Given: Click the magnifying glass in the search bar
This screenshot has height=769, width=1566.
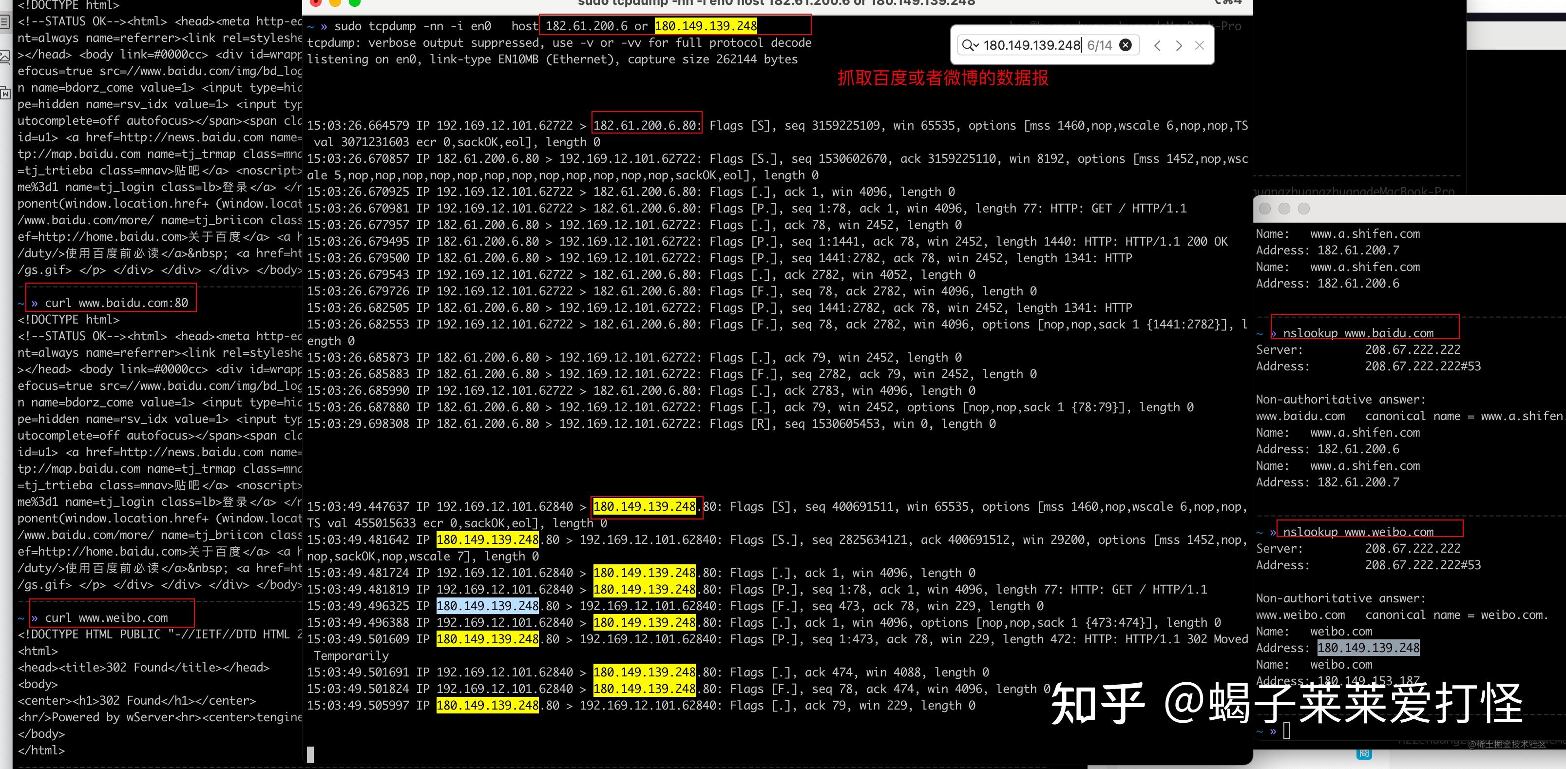Looking at the screenshot, I should [x=968, y=45].
